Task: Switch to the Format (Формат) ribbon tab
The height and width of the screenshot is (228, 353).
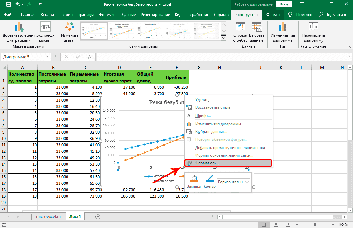Action: click(x=273, y=15)
